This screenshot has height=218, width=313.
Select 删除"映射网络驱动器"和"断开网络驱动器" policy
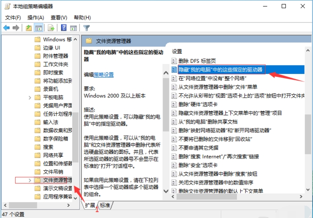(225, 131)
